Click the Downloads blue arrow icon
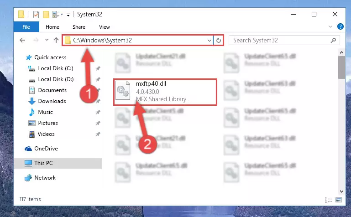The image size is (351, 217). point(32,101)
